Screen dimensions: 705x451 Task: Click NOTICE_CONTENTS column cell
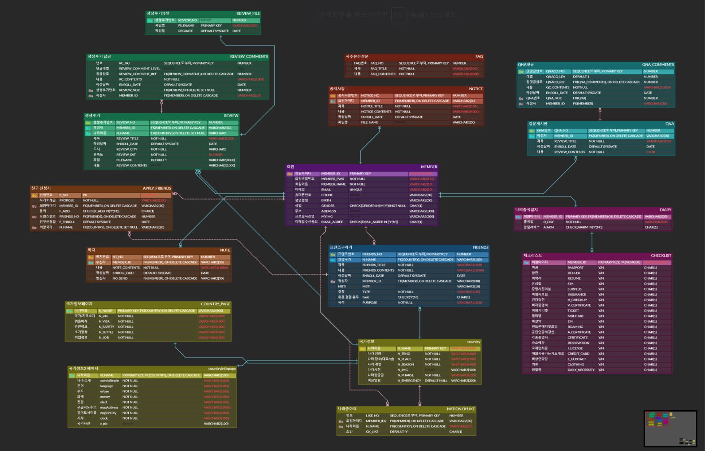point(376,112)
